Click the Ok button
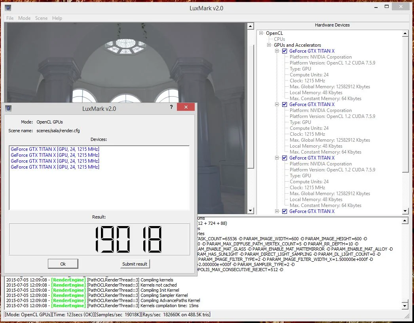The width and height of the screenshot is (414, 323). [x=63, y=264]
